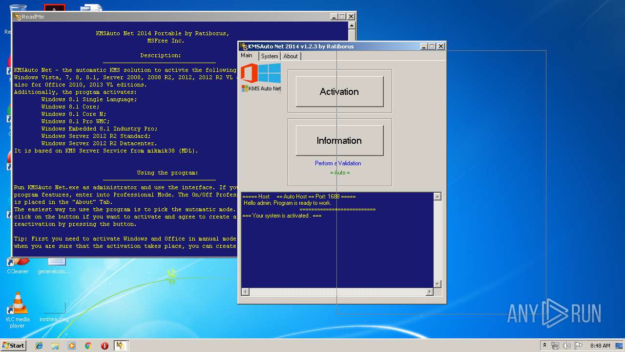Switch to the System tab
The width and height of the screenshot is (625, 352).
tap(270, 56)
